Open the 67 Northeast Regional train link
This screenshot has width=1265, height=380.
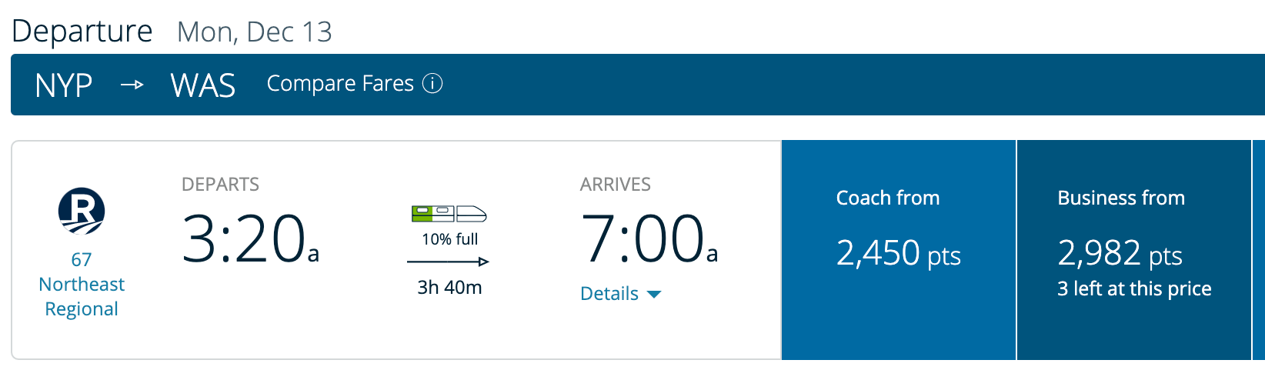tap(82, 285)
